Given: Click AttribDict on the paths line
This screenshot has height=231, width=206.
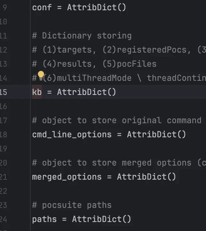Looking at the screenshot, I should pos(97,219).
